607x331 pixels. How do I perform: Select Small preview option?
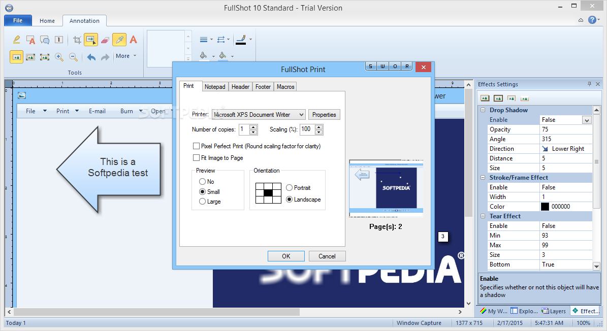202,191
